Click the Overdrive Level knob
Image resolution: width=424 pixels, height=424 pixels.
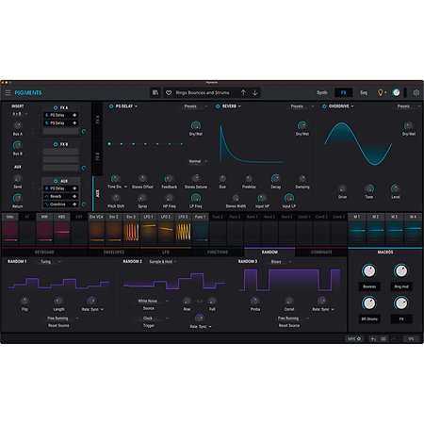395,188
